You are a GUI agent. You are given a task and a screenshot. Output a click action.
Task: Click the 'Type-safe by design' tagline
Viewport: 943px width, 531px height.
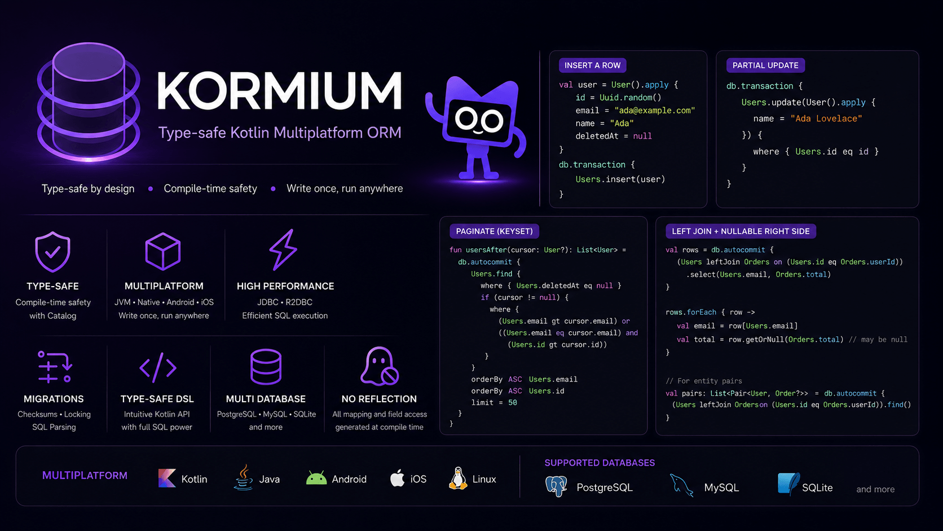click(x=88, y=188)
